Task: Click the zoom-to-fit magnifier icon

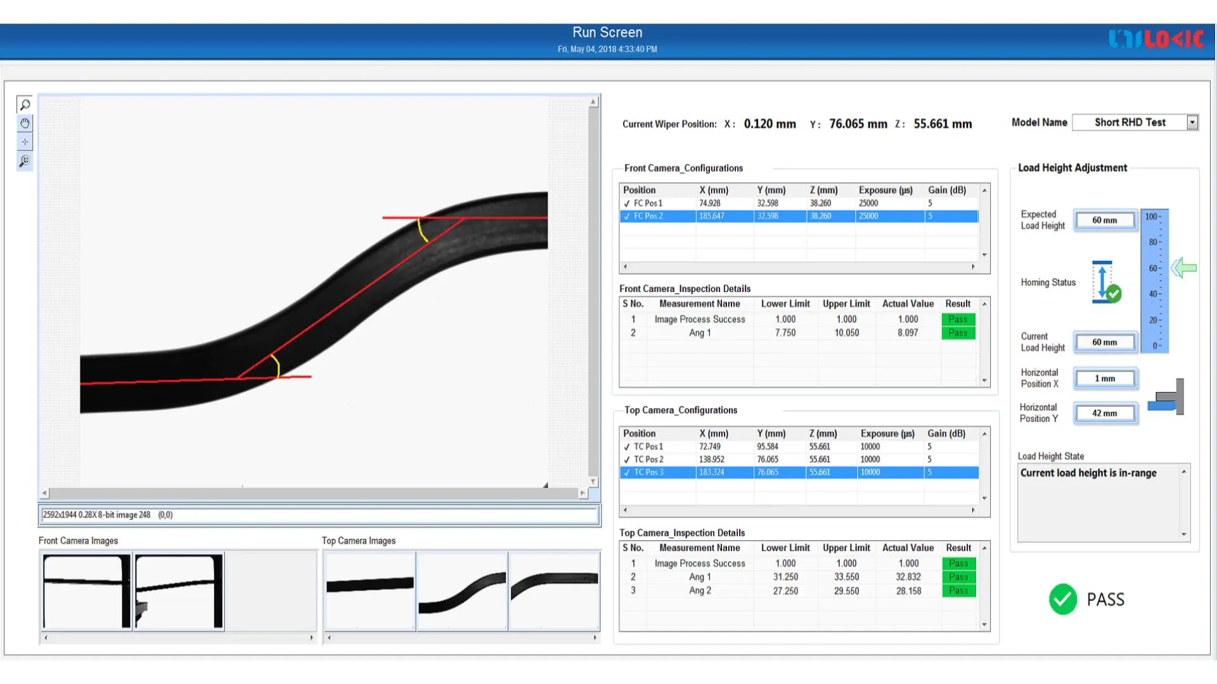Action: pyautogui.click(x=25, y=161)
